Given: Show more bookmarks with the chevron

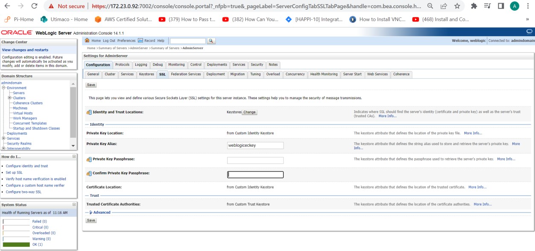Looking at the screenshot, I should pyautogui.click(x=528, y=19).
